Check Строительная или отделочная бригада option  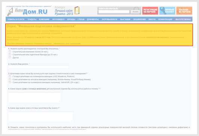[10, 54]
